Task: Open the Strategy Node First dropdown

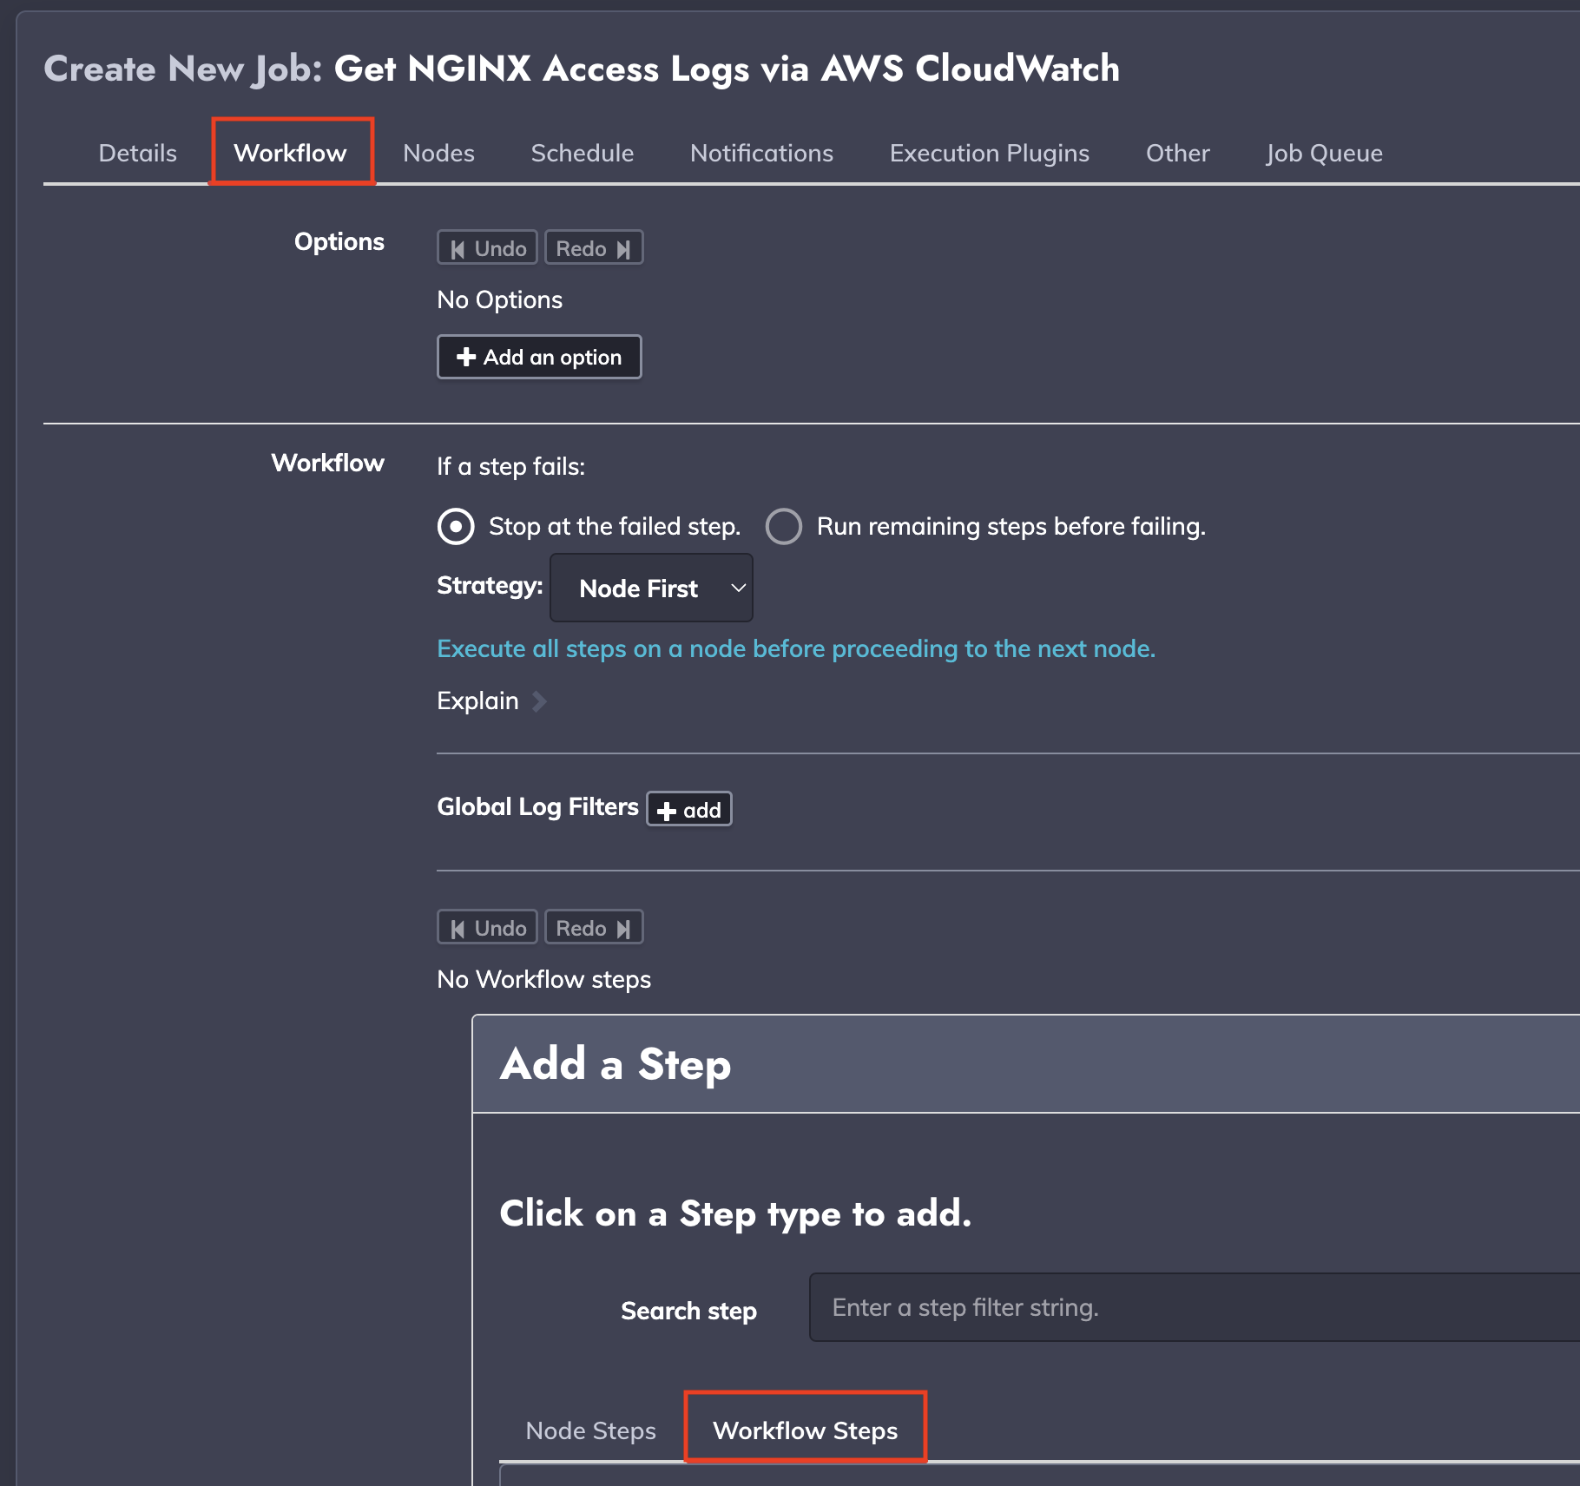Action: point(651,588)
